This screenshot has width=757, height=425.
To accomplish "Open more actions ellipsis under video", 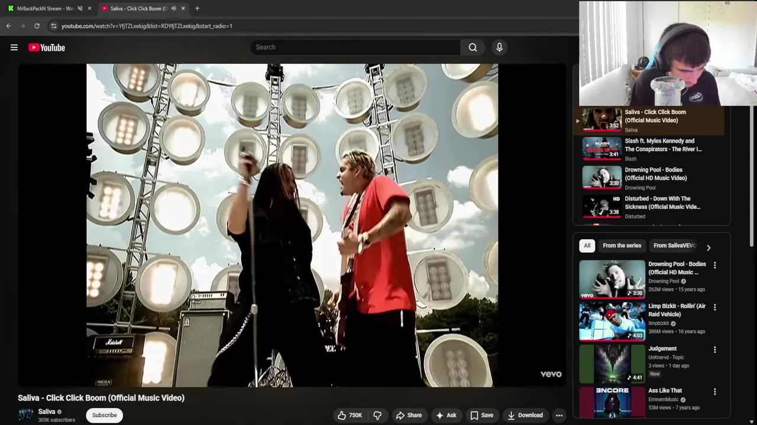I will (x=559, y=416).
